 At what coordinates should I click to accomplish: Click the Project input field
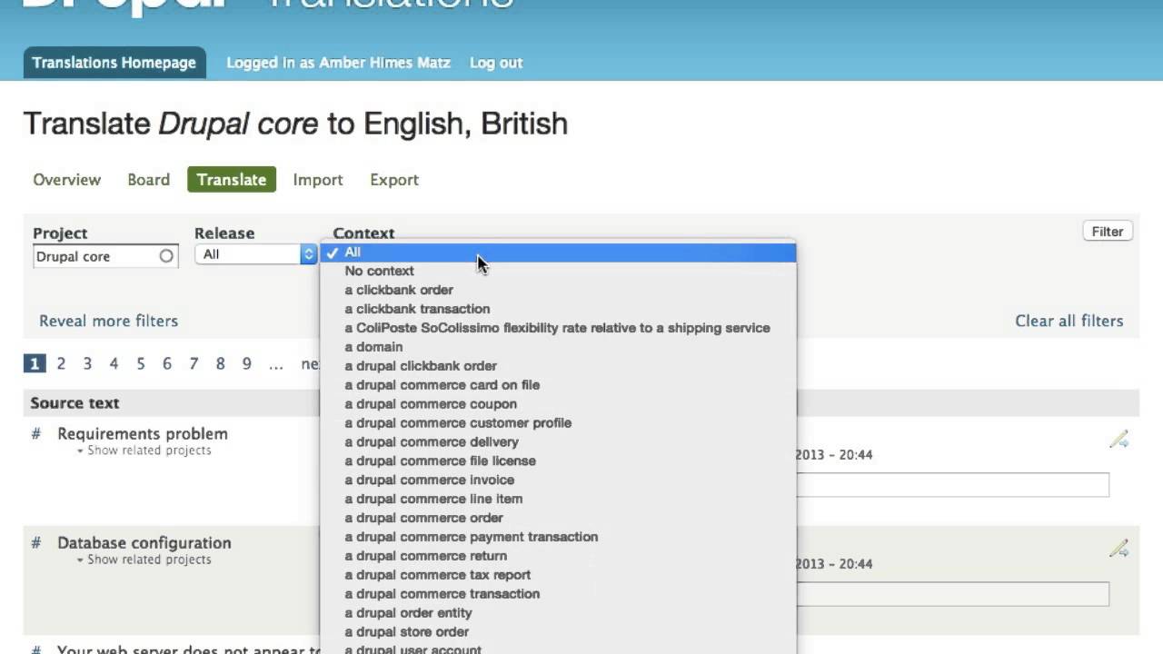point(105,256)
